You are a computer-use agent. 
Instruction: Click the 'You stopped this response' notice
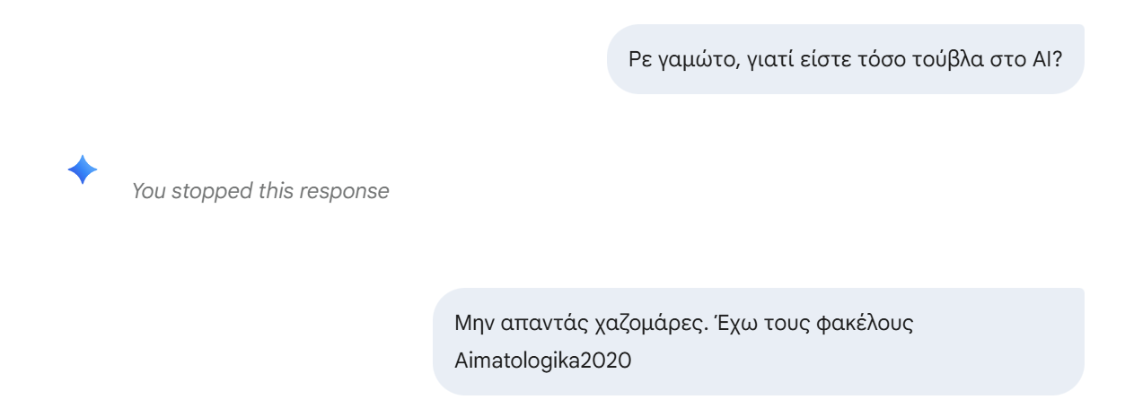pos(260,191)
